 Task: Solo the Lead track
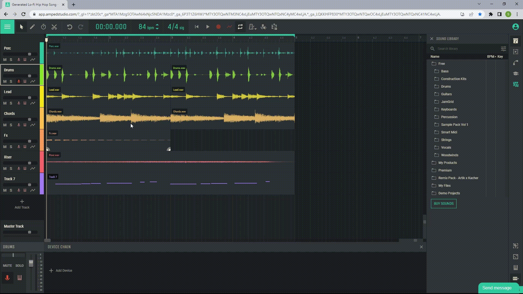[10, 103]
